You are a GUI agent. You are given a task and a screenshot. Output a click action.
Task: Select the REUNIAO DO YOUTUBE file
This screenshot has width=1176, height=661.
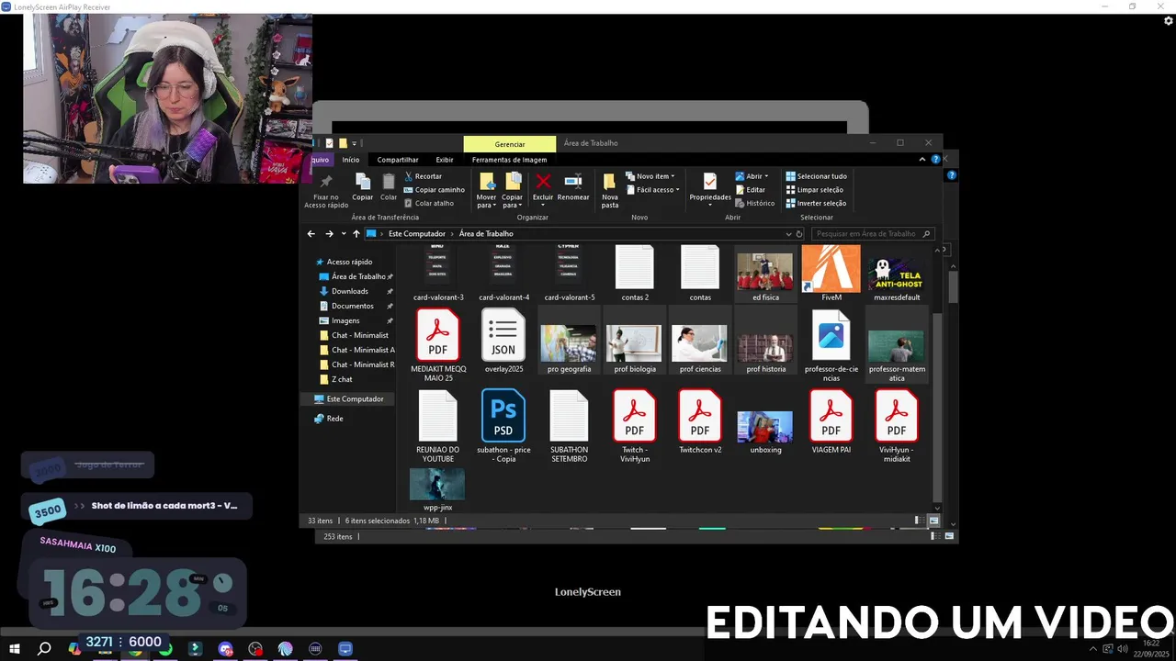(x=437, y=426)
